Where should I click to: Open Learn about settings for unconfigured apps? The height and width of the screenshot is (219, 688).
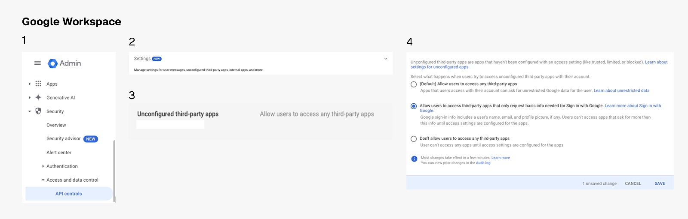click(539, 64)
